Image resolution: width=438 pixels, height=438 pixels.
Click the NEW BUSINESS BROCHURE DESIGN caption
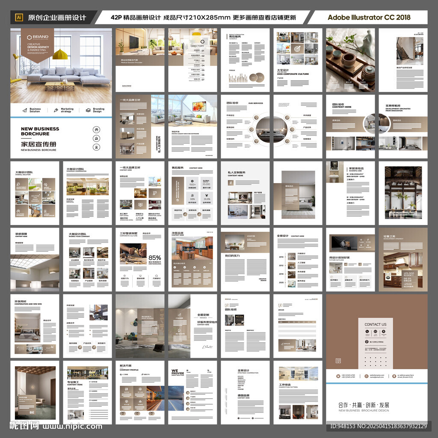pyautogui.click(x=364, y=411)
